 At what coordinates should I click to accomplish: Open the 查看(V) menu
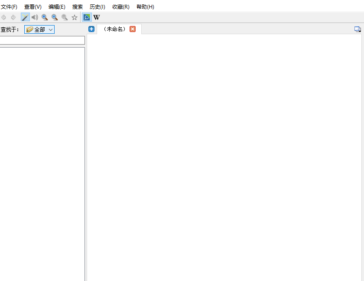click(33, 7)
